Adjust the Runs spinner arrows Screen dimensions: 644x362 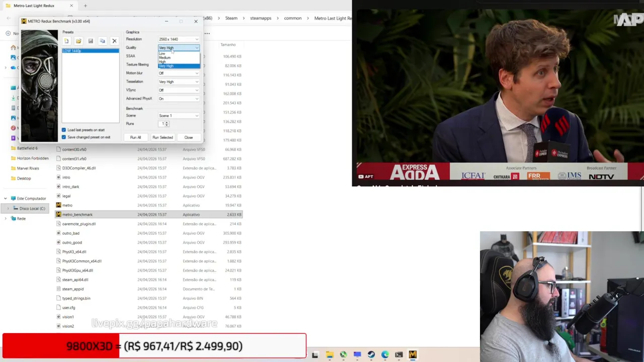click(x=167, y=124)
